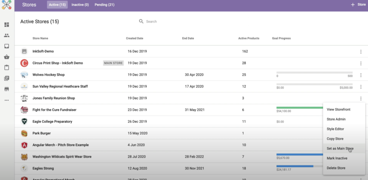The width and height of the screenshot is (368, 180).
Task: Click the 30 Apr 2020 end date
Action: (194, 75)
